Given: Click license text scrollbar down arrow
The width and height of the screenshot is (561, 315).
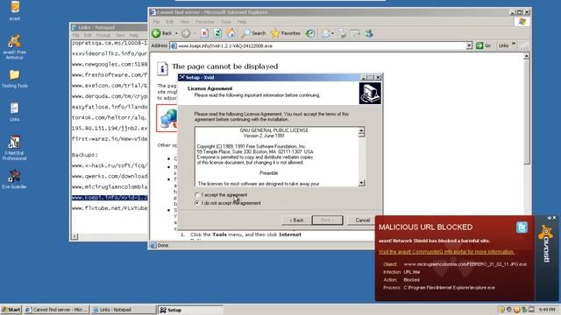Looking at the screenshot, I should pos(361,183).
